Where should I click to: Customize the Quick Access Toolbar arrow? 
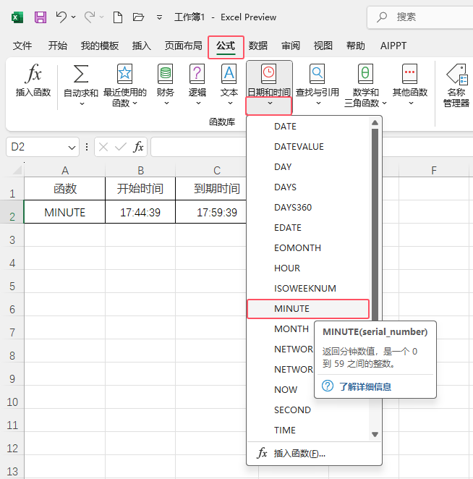[x=159, y=17]
